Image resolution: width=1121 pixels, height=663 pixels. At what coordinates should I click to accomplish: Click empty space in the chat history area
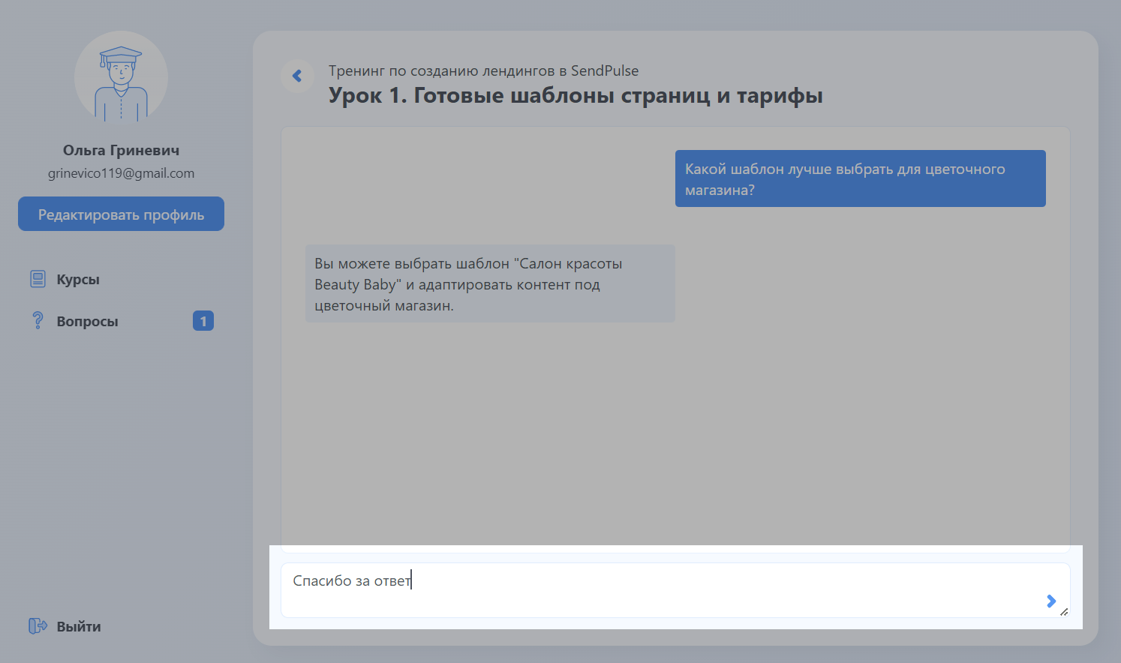675,435
